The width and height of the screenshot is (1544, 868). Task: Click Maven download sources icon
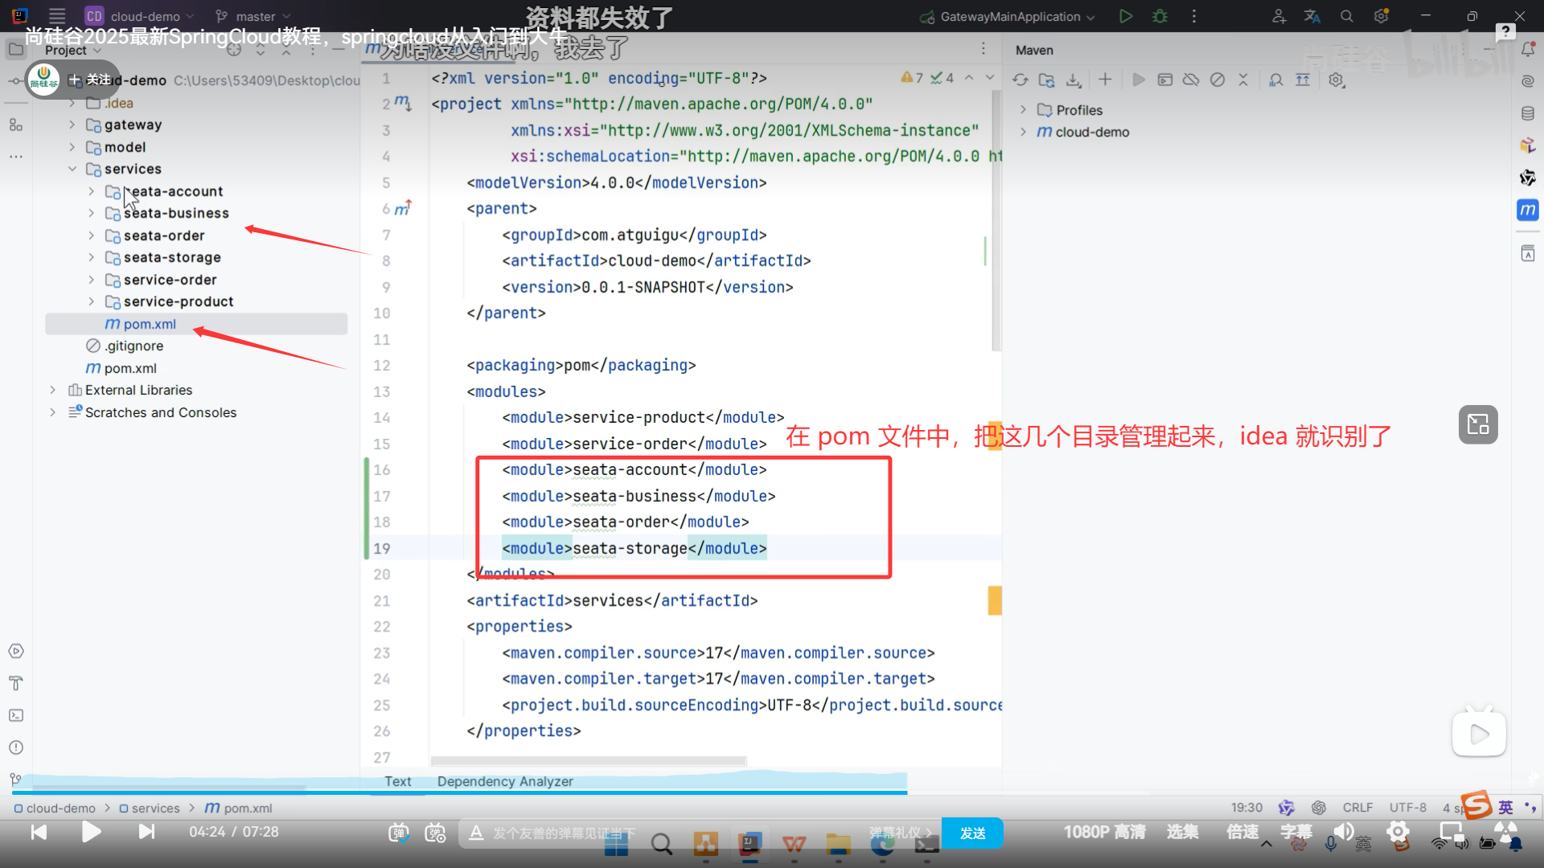[x=1074, y=80]
